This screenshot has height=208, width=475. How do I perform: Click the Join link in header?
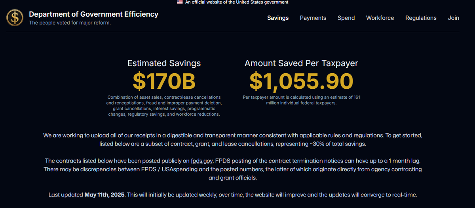(453, 18)
